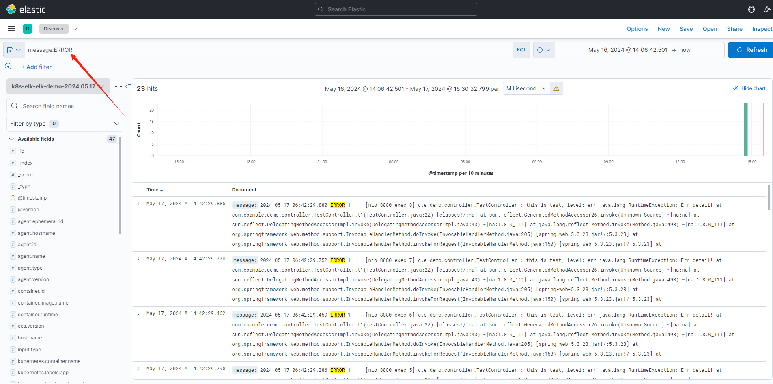Select the host.name field
This screenshot has width=773, height=384.
tap(30, 338)
